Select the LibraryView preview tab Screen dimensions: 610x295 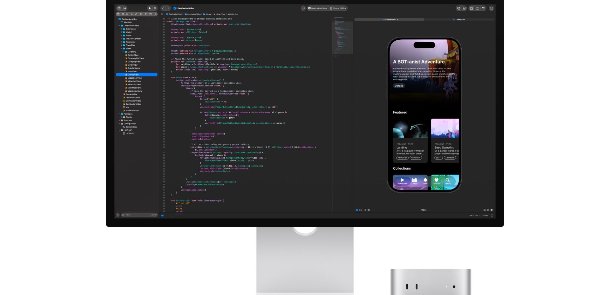coord(459,20)
